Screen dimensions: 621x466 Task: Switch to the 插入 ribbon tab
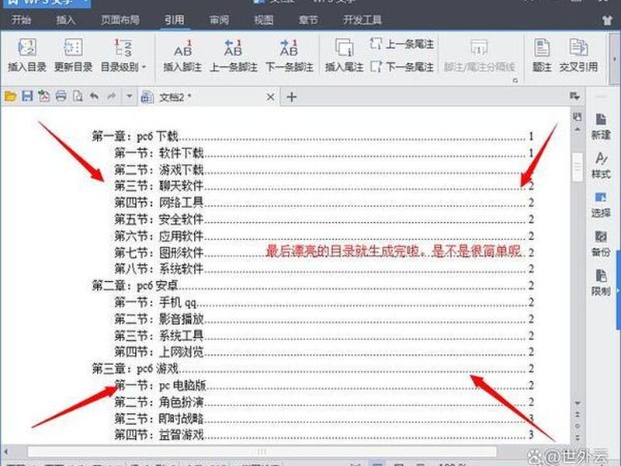tap(66, 19)
